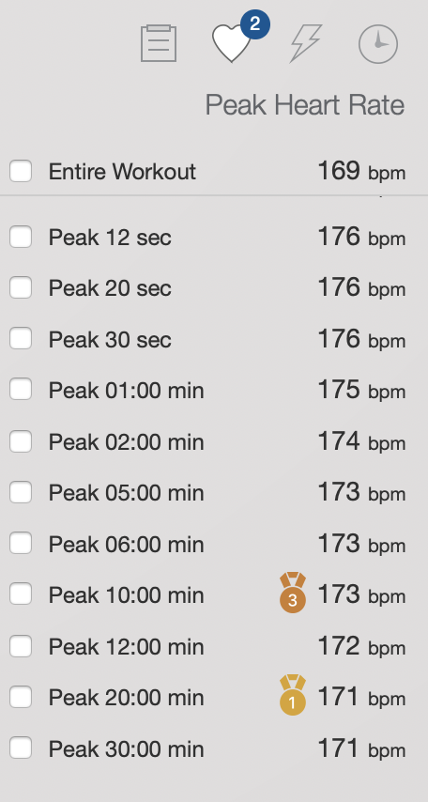Tick the Peak 20 sec checkbox
This screenshot has height=802, width=428.
(21, 287)
